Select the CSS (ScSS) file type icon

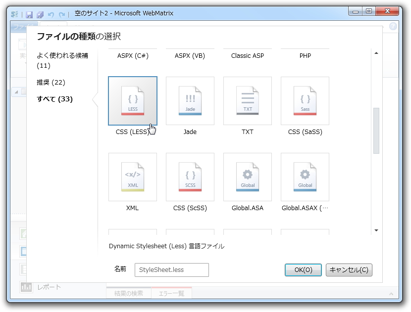pos(190,177)
